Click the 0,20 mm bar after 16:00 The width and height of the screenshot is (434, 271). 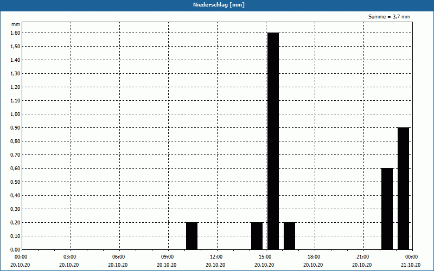click(290, 236)
